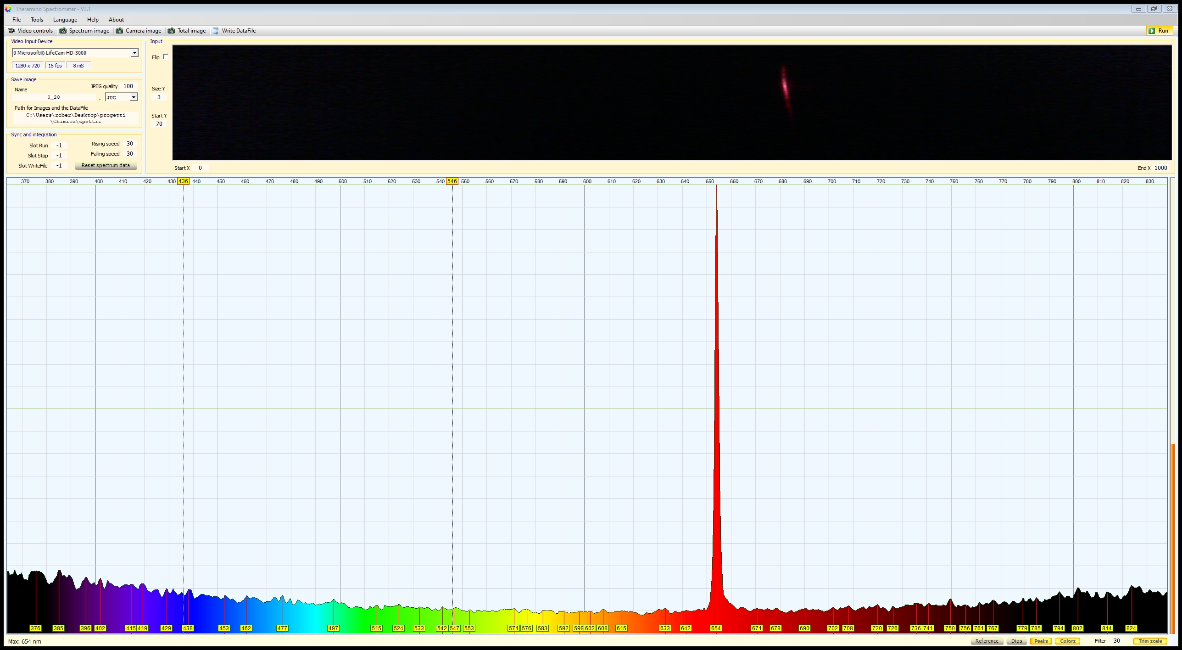Expand the video input device dropdown
Screen dimensions: 1182x650
click(x=134, y=53)
